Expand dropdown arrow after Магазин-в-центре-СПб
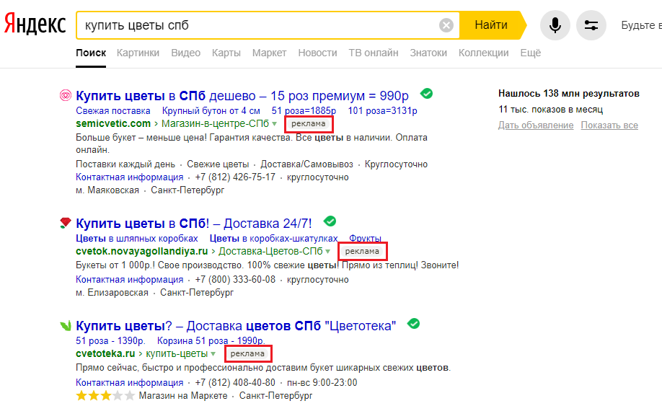Viewport: 662px width, 419px height. point(275,124)
